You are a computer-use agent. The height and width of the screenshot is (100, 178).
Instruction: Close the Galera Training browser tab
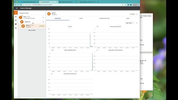38,2
